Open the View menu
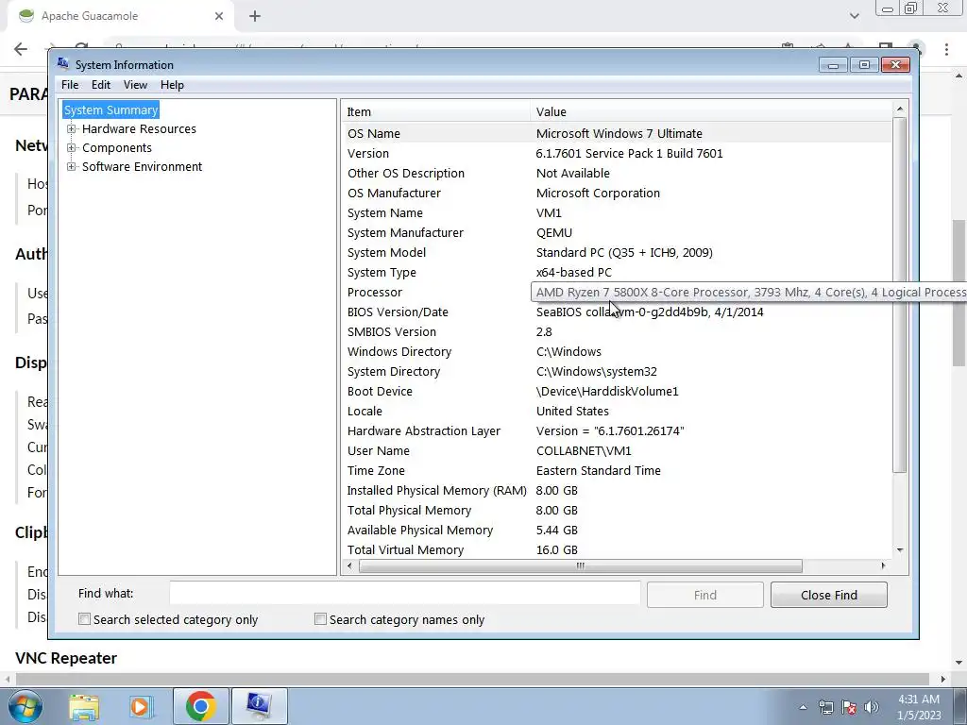Image resolution: width=967 pixels, height=725 pixels. (135, 85)
